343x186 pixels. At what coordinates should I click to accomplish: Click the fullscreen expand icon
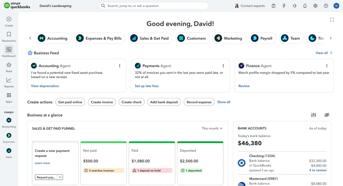pyautogui.click(x=332, y=20)
